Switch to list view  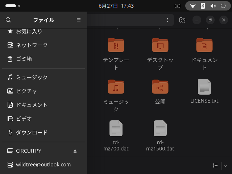(x=215, y=165)
